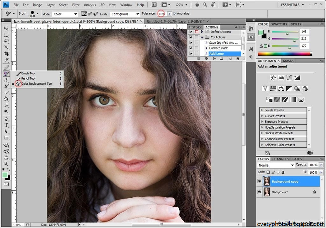
Task: Select the Zoom tool in the toolbox
Action: tap(6, 163)
